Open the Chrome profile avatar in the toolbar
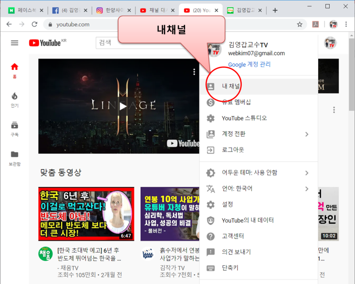This screenshot has height=284, width=355. point(333,24)
